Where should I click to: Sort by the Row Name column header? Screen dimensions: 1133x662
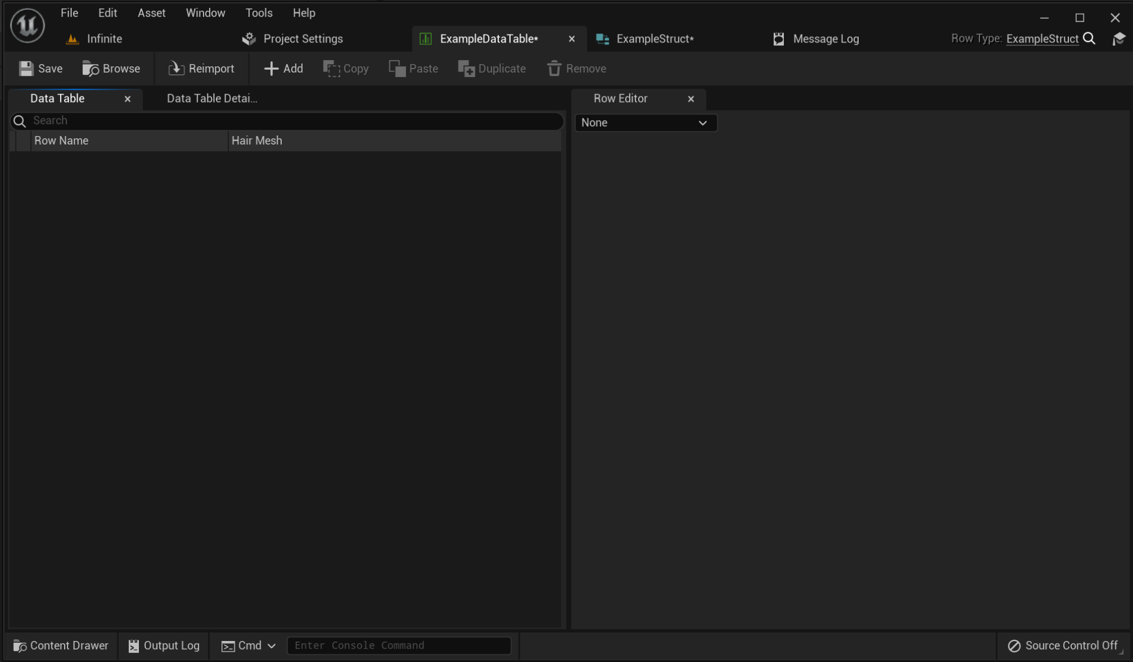[x=129, y=141]
